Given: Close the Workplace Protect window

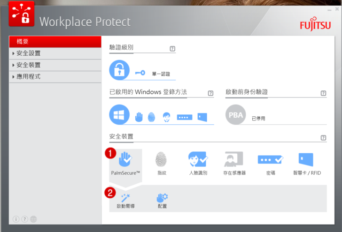Looking at the screenshot, I should pyautogui.click(x=337, y=9).
